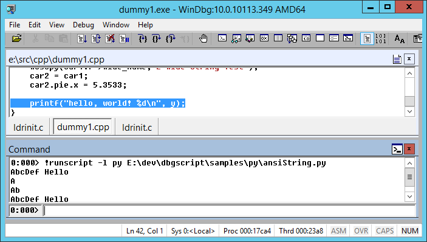Viewport: 427px width, 242px height.
Task: Open the Font dialog icon
Action: click(399, 39)
